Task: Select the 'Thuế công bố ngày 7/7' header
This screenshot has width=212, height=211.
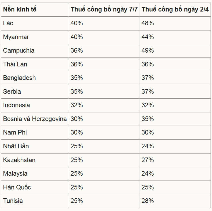Action: coord(104,9)
